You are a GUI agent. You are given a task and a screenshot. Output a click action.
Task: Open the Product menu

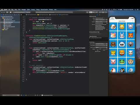(x=33, y=10)
